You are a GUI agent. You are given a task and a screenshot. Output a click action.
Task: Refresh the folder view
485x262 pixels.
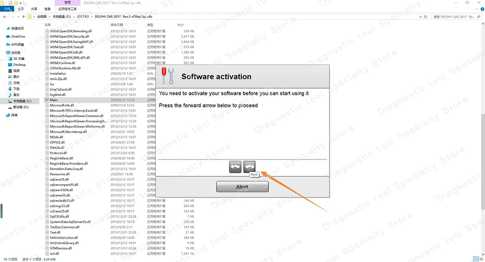[x=426, y=16]
